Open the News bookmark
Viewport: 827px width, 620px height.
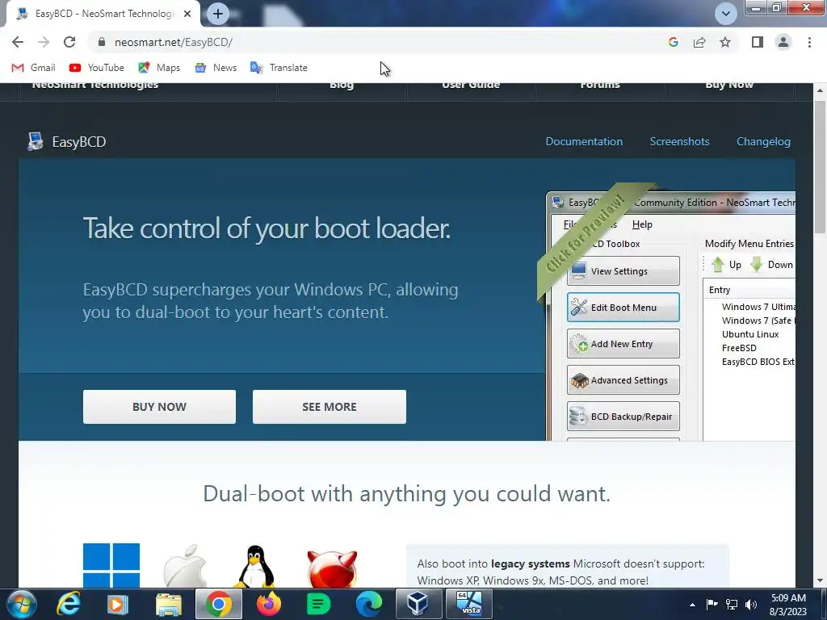click(216, 68)
